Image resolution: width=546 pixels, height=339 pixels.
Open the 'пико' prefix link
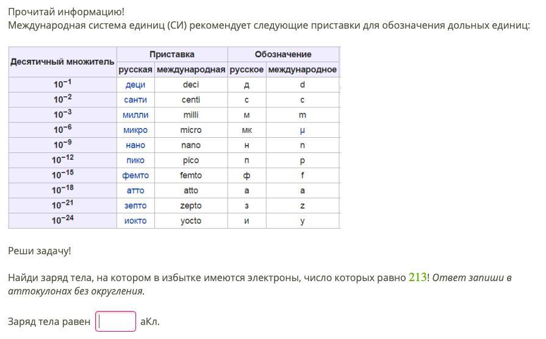[x=135, y=160]
